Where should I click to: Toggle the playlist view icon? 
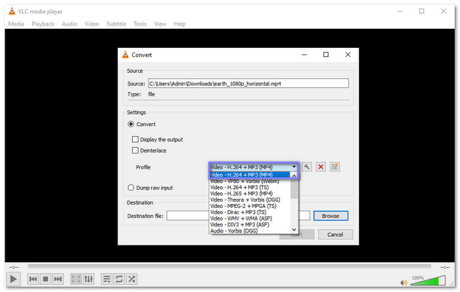coord(106,279)
